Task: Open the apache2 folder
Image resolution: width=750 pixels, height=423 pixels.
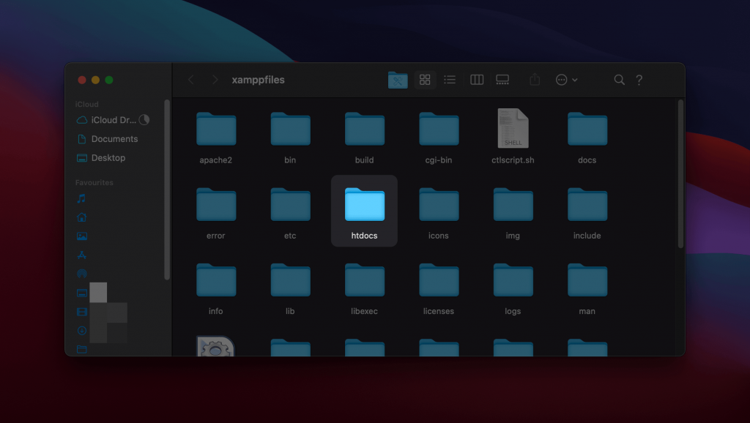Action: [x=216, y=129]
